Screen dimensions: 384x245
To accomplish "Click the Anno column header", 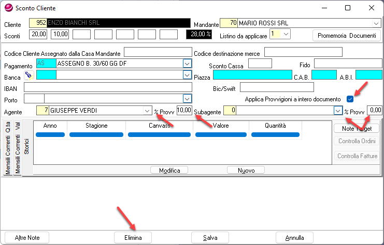I will coord(50,126).
